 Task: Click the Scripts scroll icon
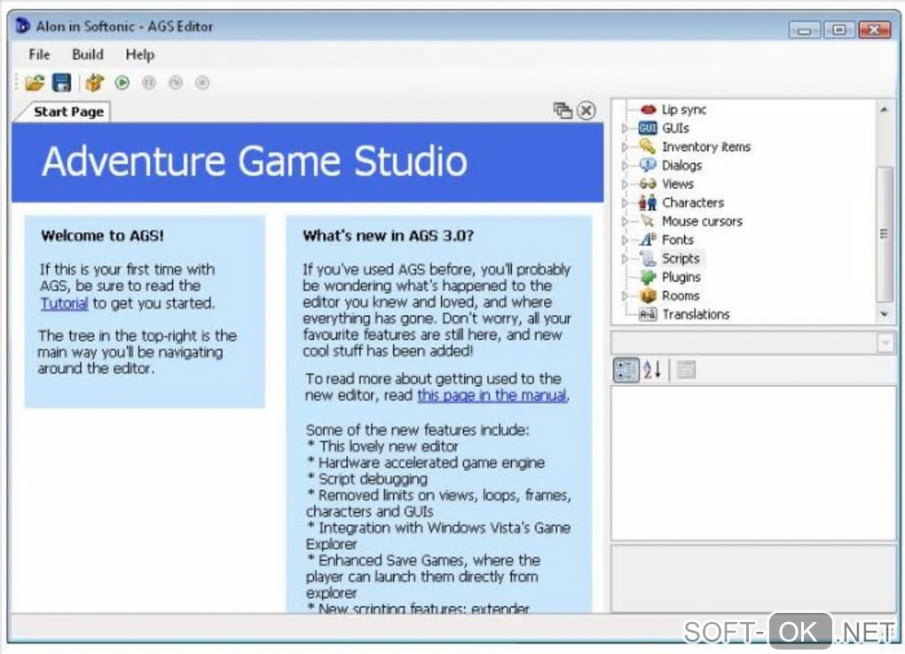648,258
